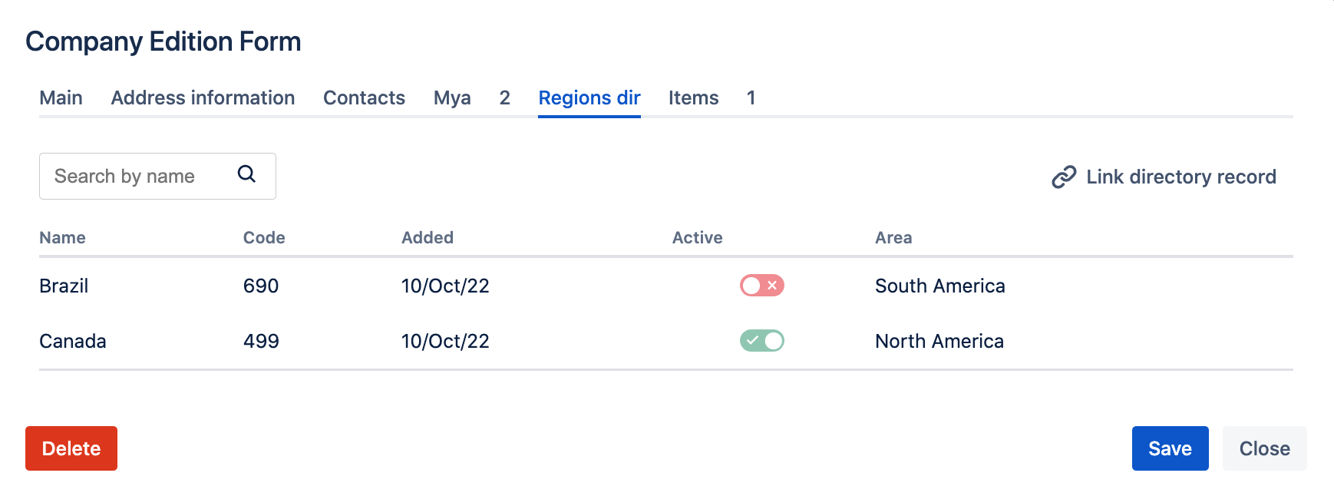Click the chain icon beside Link directory record

point(1063,177)
